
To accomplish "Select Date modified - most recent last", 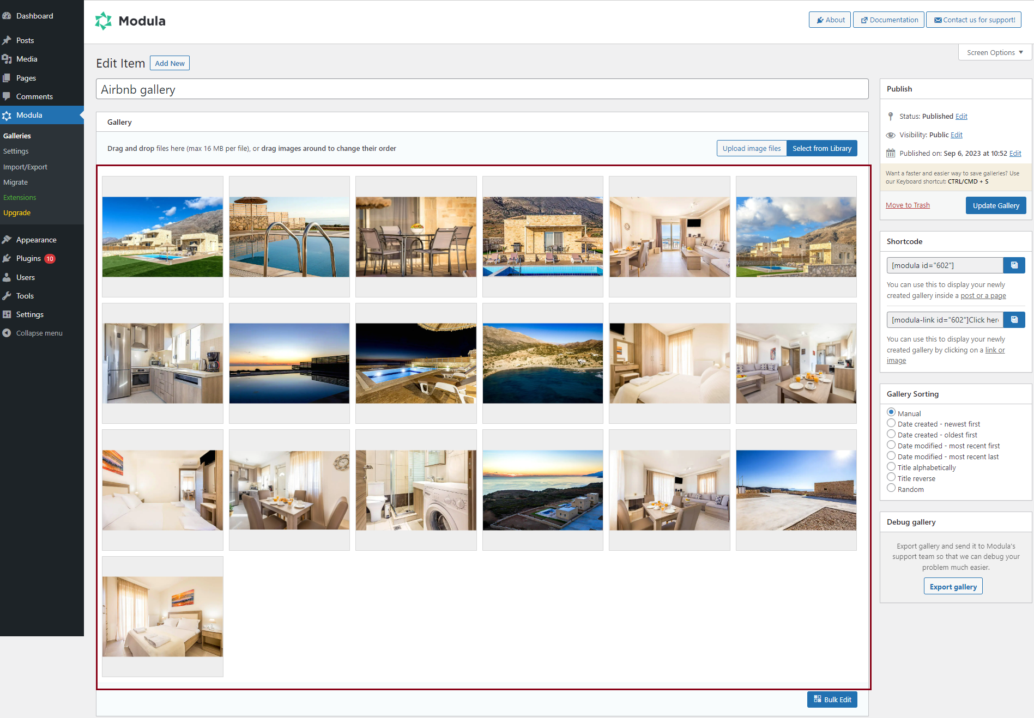I will (891, 456).
